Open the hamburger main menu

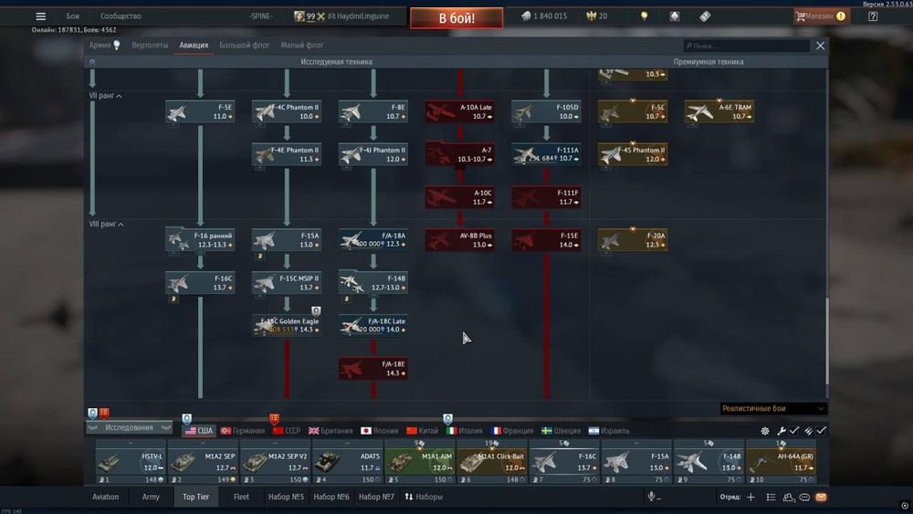(41, 16)
